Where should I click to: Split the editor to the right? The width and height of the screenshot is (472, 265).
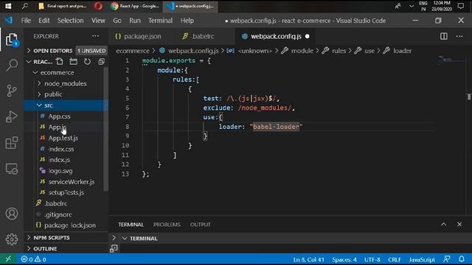point(444,36)
